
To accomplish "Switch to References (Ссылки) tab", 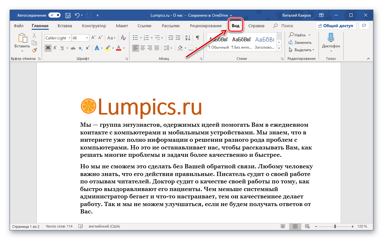I will (144, 26).
